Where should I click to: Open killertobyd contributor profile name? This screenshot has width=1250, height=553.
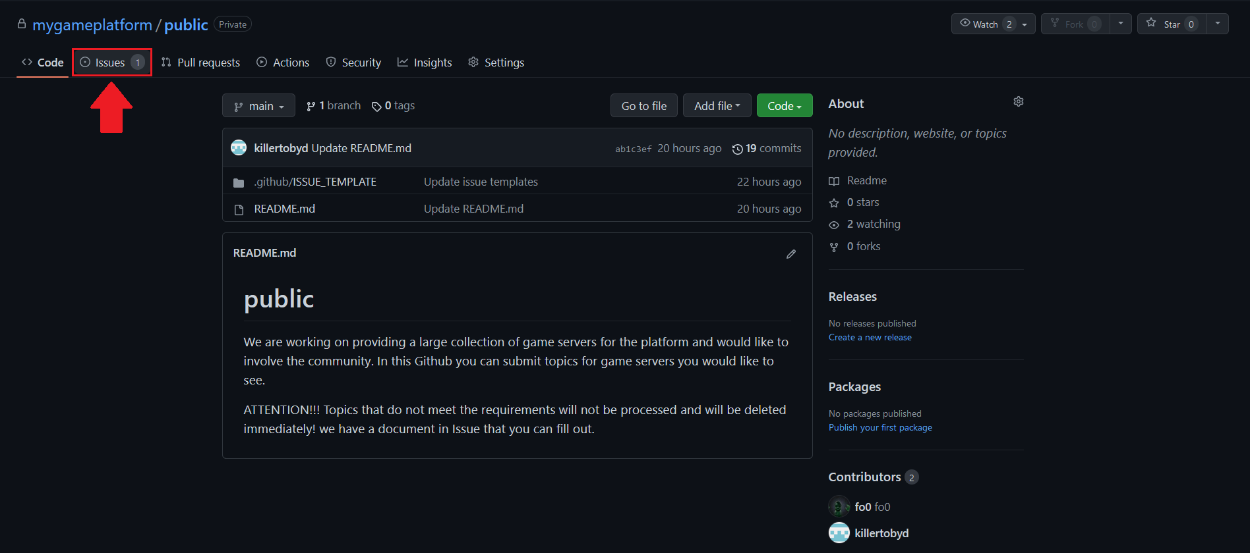click(881, 533)
